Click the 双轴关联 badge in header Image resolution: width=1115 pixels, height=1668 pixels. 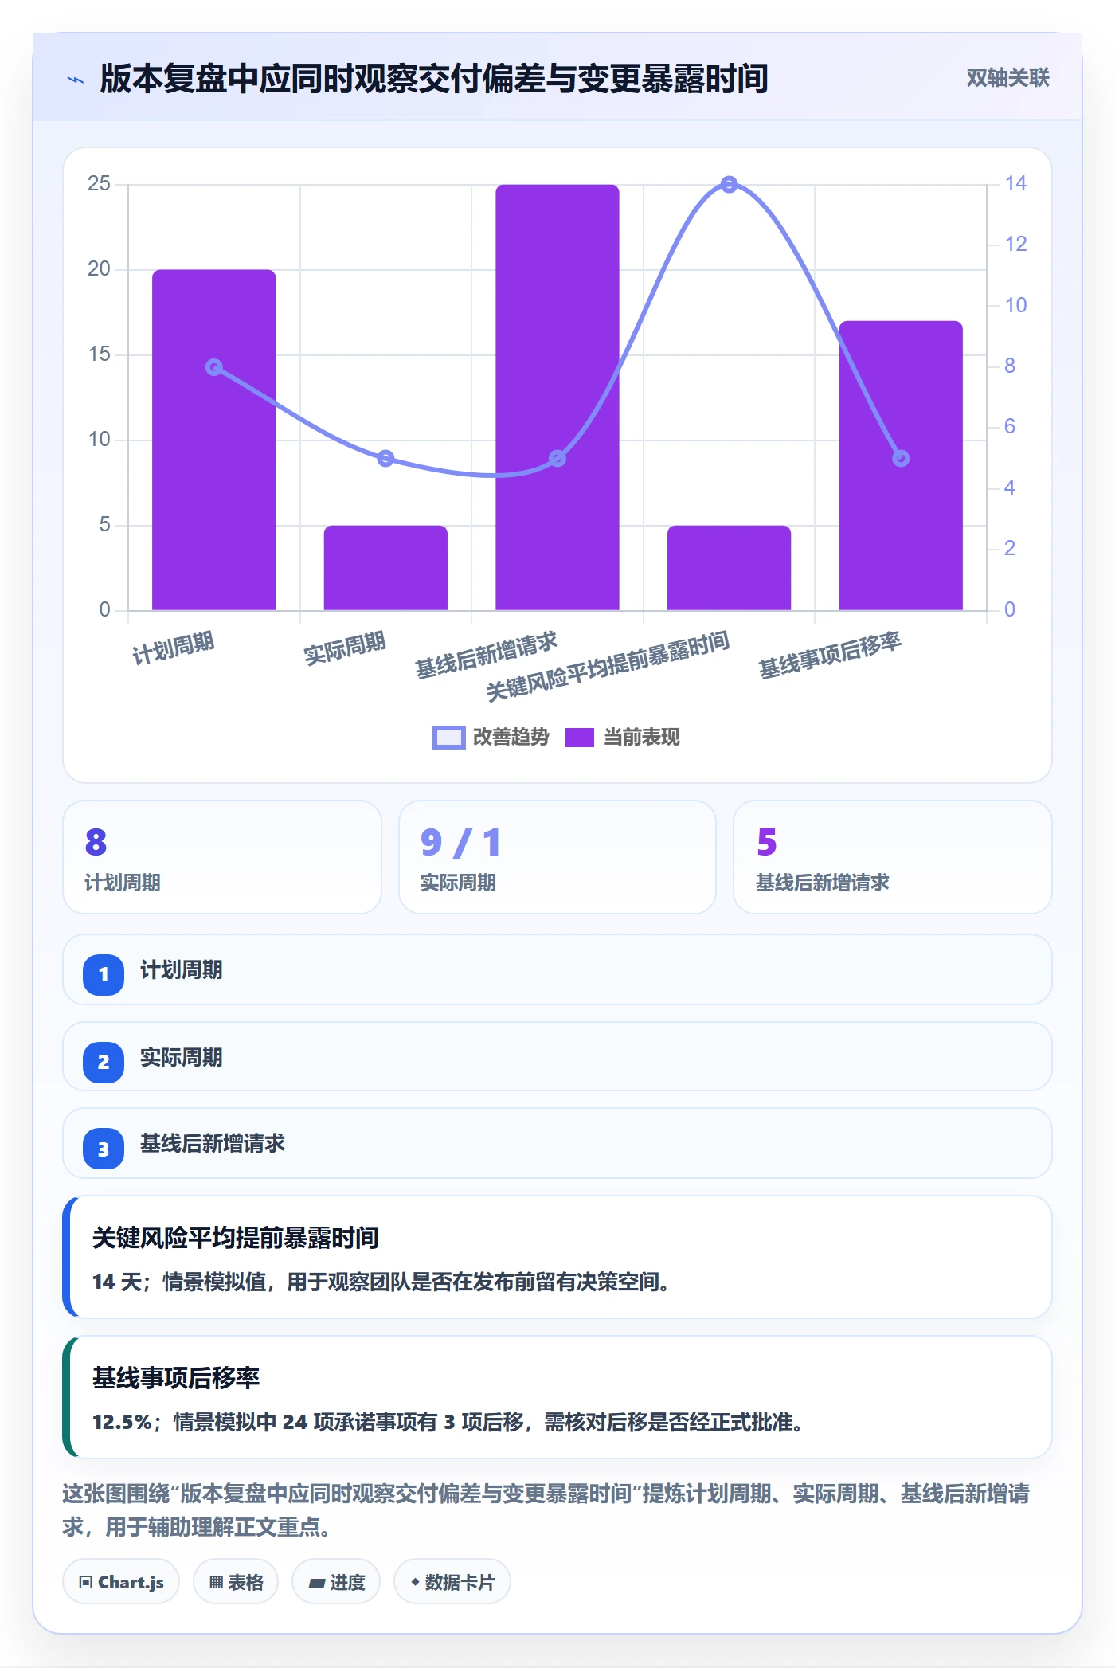[1007, 78]
